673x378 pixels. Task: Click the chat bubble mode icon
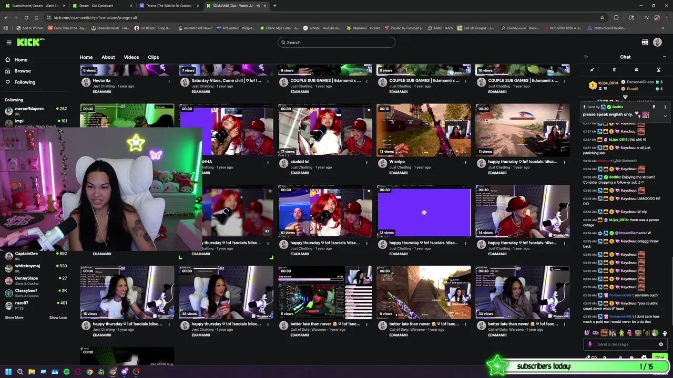click(636, 70)
